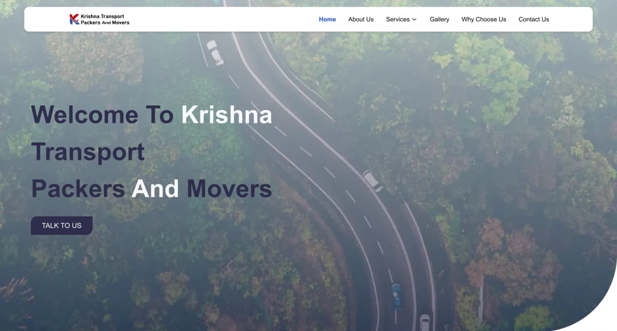Click the TALK TO US button
Image resolution: width=617 pixels, height=331 pixels.
point(62,226)
